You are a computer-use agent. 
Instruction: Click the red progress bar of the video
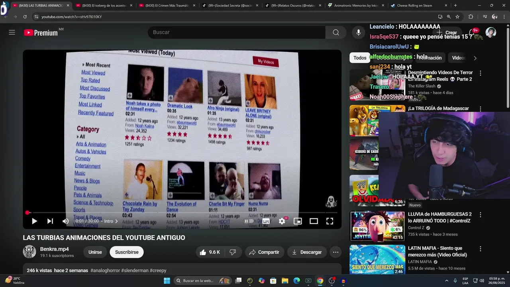tap(182, 213)
